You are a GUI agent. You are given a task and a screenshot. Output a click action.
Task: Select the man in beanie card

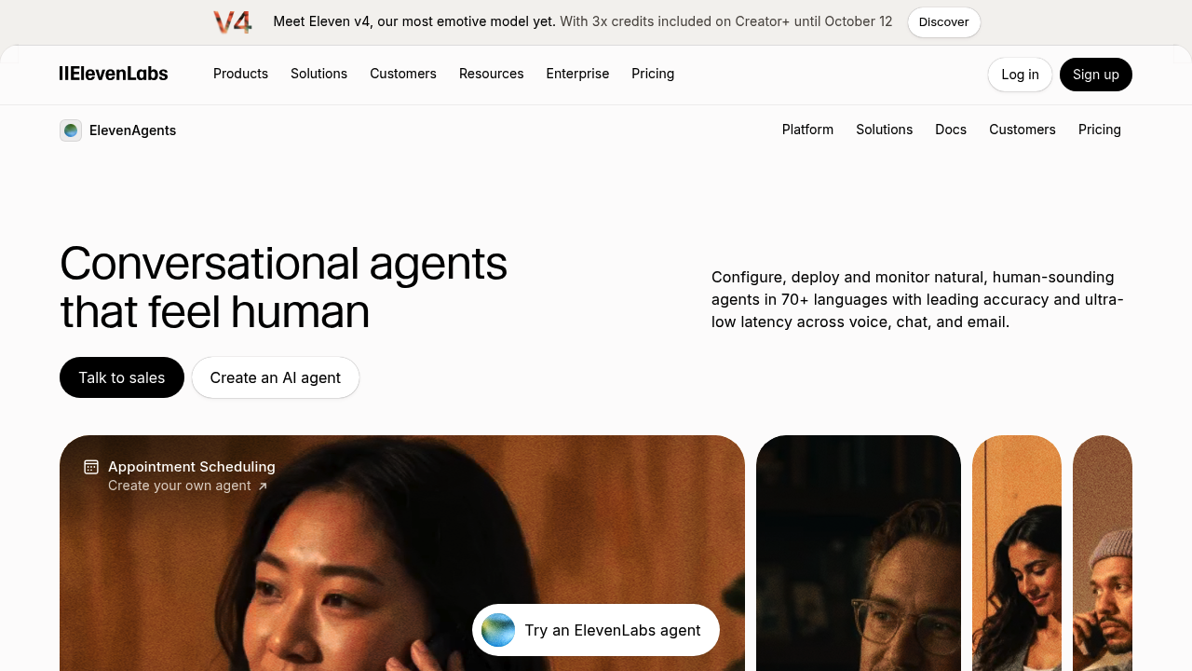(x=1103, y=554)
